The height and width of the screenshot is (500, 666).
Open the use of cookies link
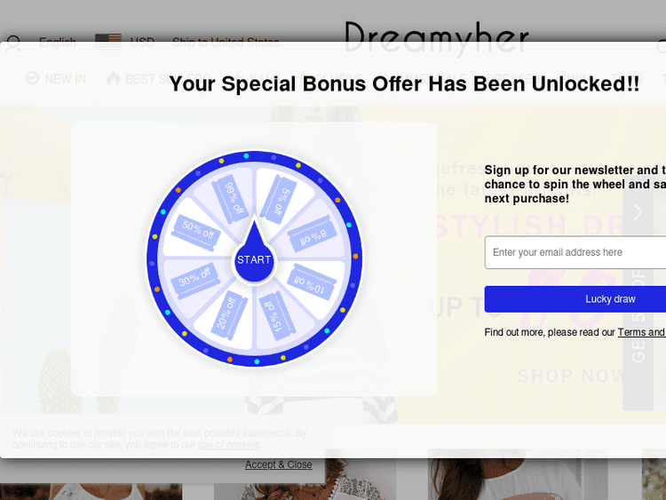pyautogui.click(x=228, y=444)
